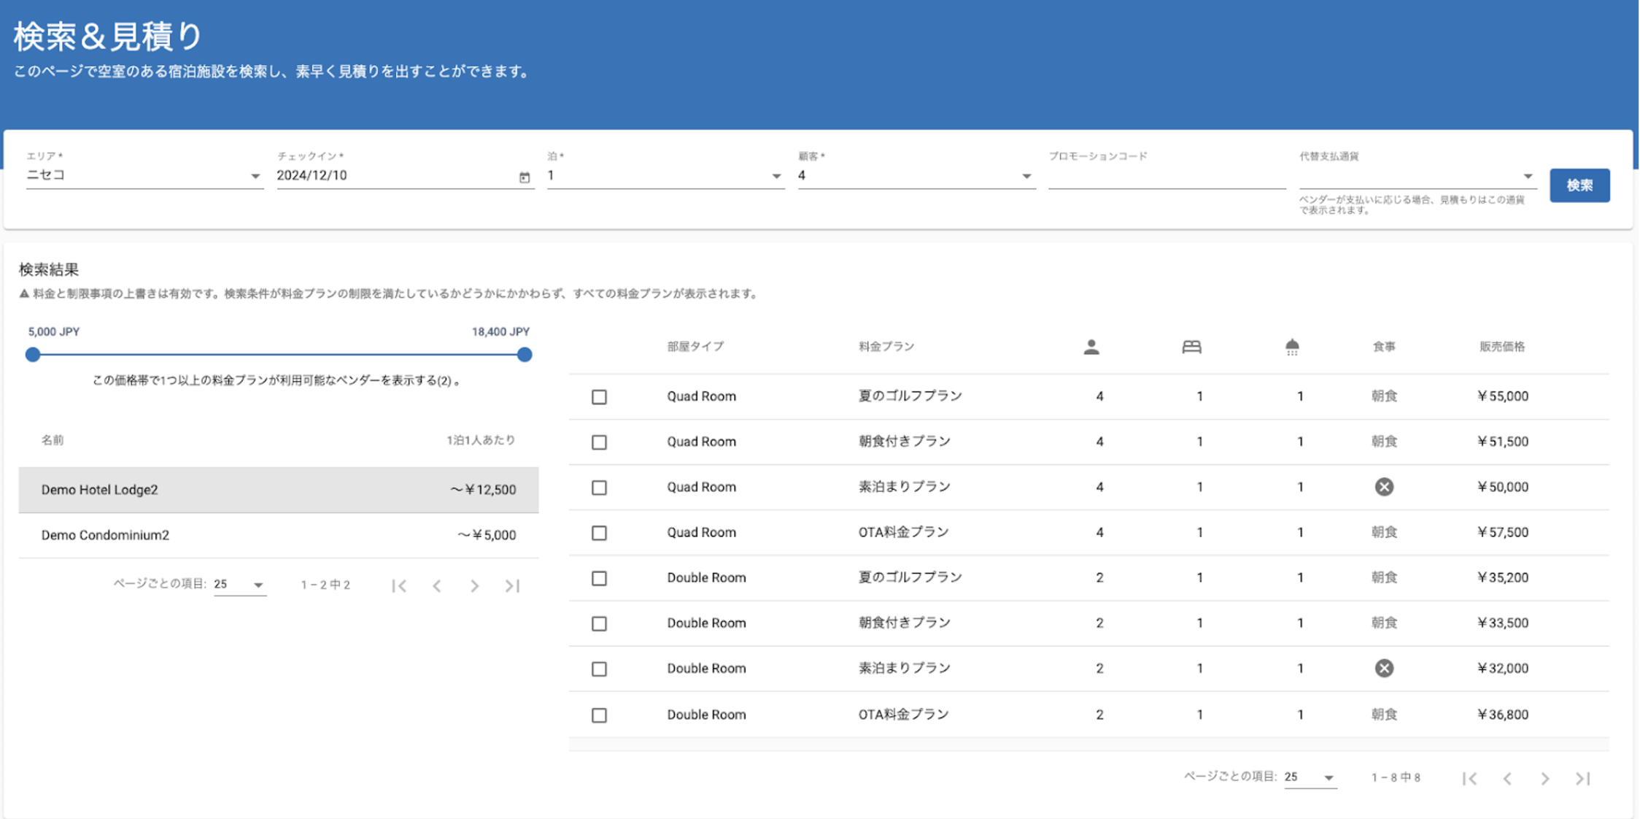
Task: Select the Demo Condominium2 vendor row
Action: coord(278,535)
